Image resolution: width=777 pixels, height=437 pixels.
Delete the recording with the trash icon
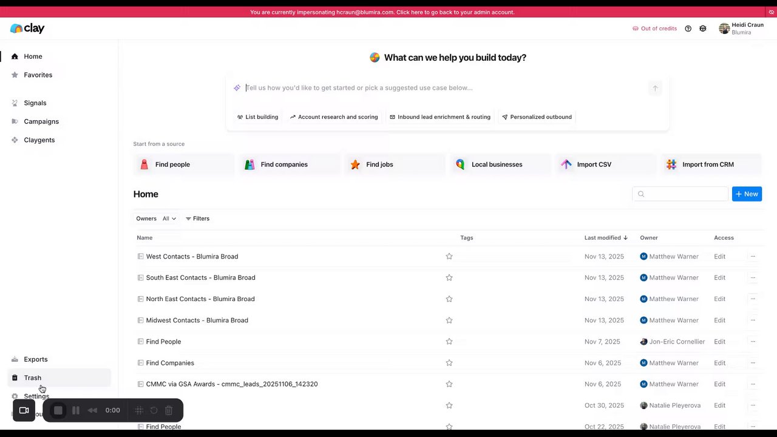click(x=169, y=410)
